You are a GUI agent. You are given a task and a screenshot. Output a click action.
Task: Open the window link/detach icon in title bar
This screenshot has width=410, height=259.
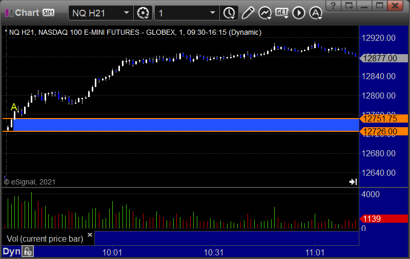tap(348, 6)
